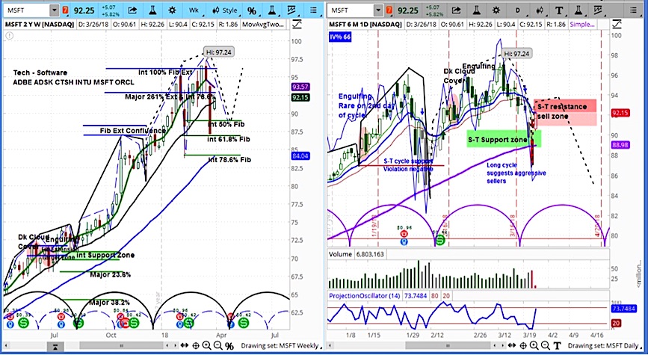Viewport: 648px width, 355px height.
Task: Click the info circle icon in weekly chart
Action: click(10, 36)
